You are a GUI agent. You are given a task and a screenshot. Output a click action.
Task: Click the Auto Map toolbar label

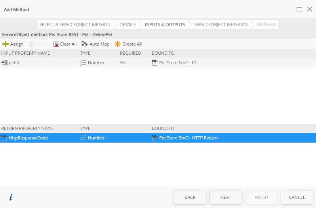click(x=99, y=44)
